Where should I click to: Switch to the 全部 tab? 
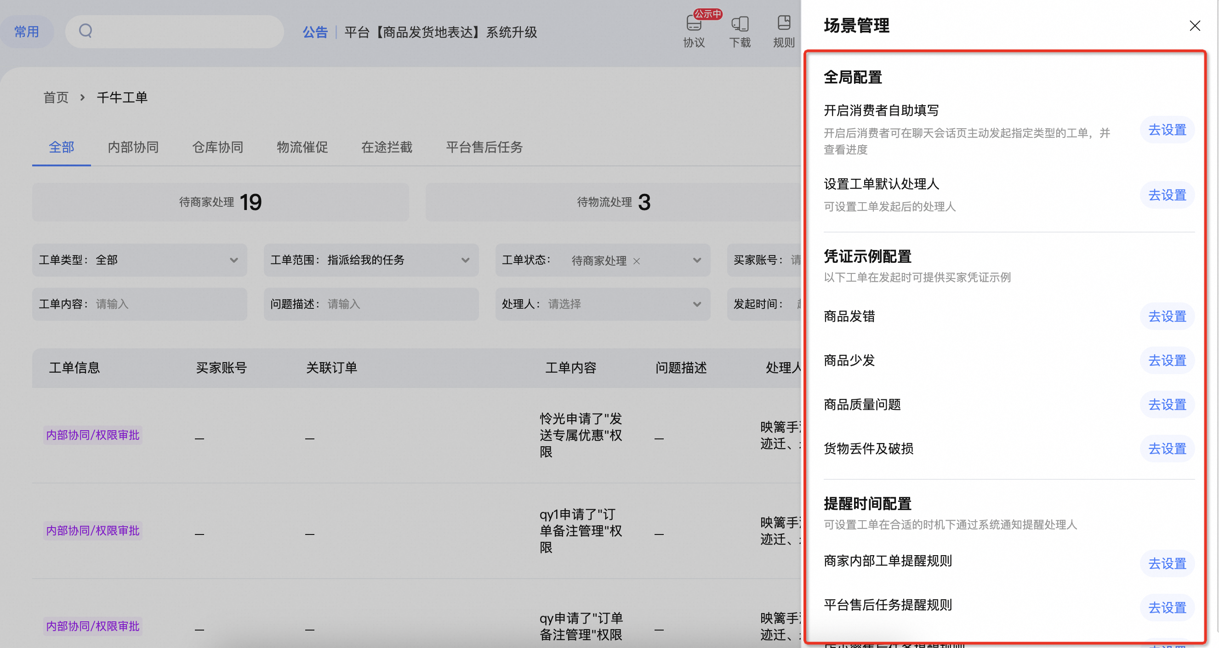pos(62,147)
